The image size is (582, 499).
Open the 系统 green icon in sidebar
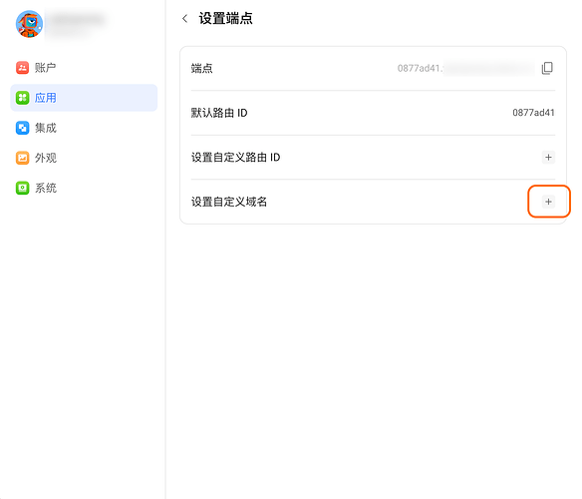22,189
